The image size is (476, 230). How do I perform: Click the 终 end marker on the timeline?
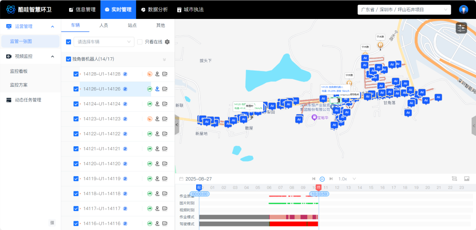pyautogui.click(x=318, y=188)
